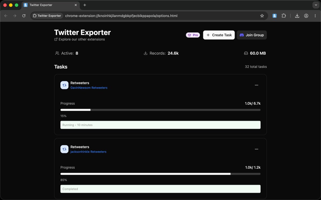The height and width of the screenshot is (200, 321).
Task: Click the 60.0 MB storage value
Action: (258, 53)
